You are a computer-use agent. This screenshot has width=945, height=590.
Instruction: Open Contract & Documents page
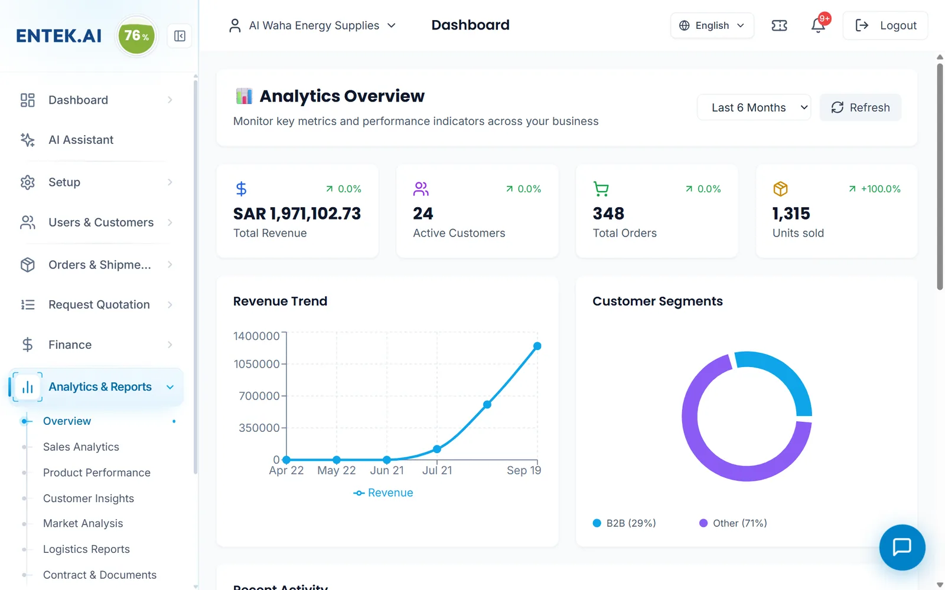click(100, 575)
